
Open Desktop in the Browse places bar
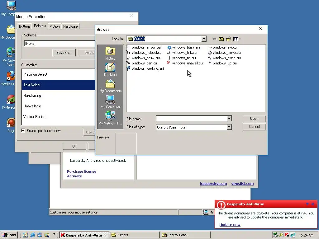110,70
